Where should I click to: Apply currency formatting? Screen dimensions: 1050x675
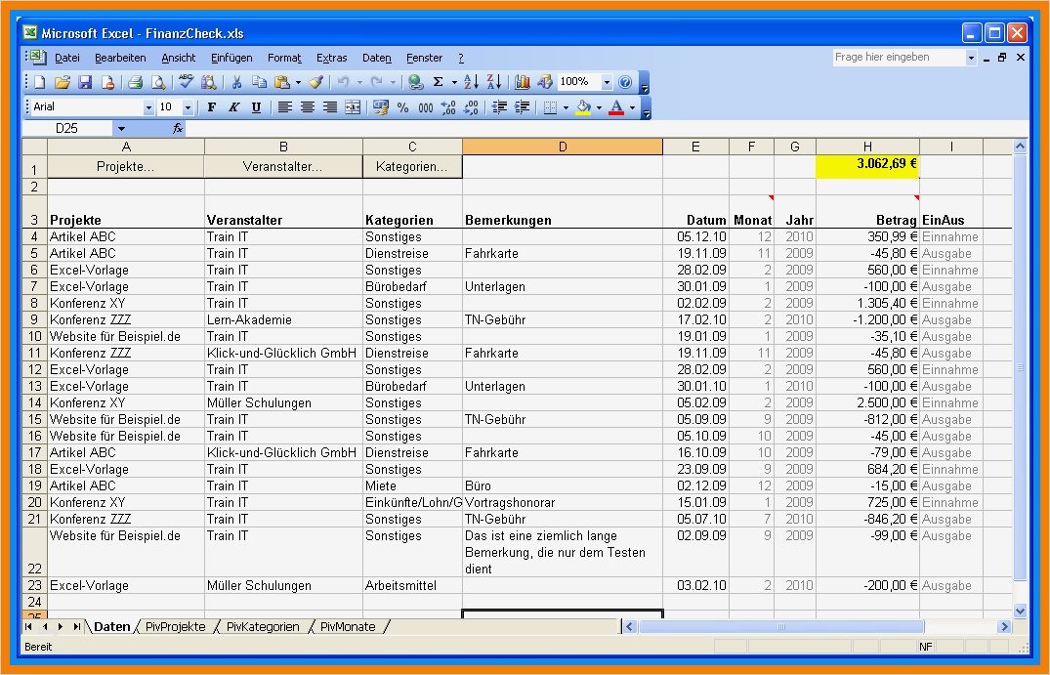point(380,107)
